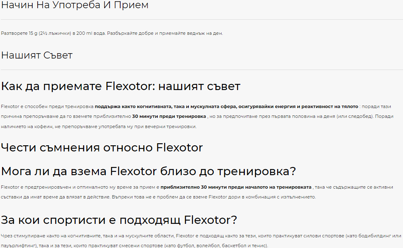This screenshot has width=403, height=248.
Task: Click the heading "Чести съмнения относно Flexotor"
Action: 102,148
